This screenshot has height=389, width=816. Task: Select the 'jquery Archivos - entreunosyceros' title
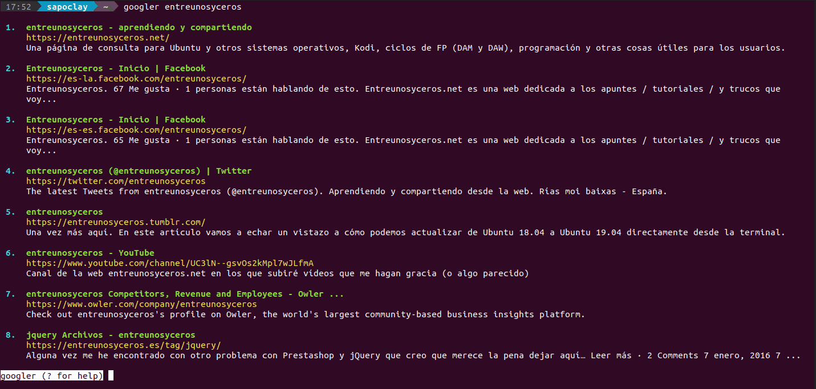point(111,335)
